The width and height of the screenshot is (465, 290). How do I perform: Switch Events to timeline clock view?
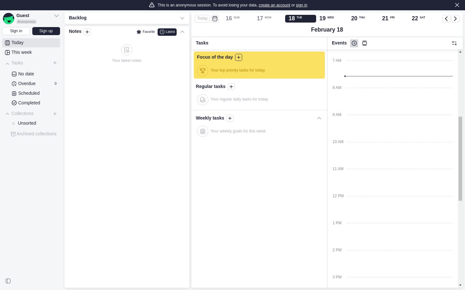(354, 43)
